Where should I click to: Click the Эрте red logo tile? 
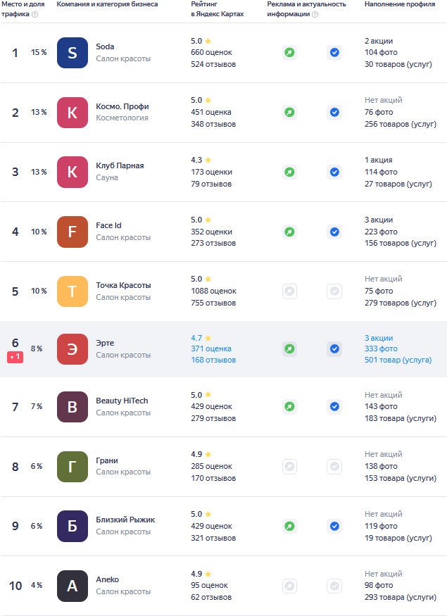[x=73, y=348]
